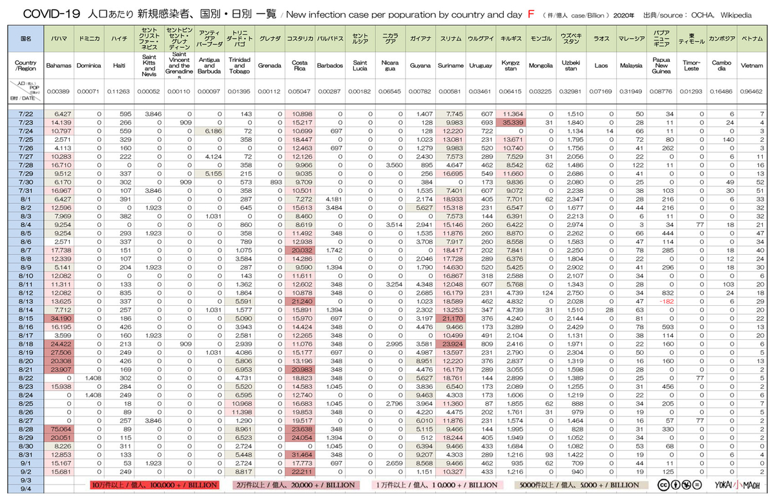
Task: Select the Kyrgyzstan column header
Action: click(511, 66)
